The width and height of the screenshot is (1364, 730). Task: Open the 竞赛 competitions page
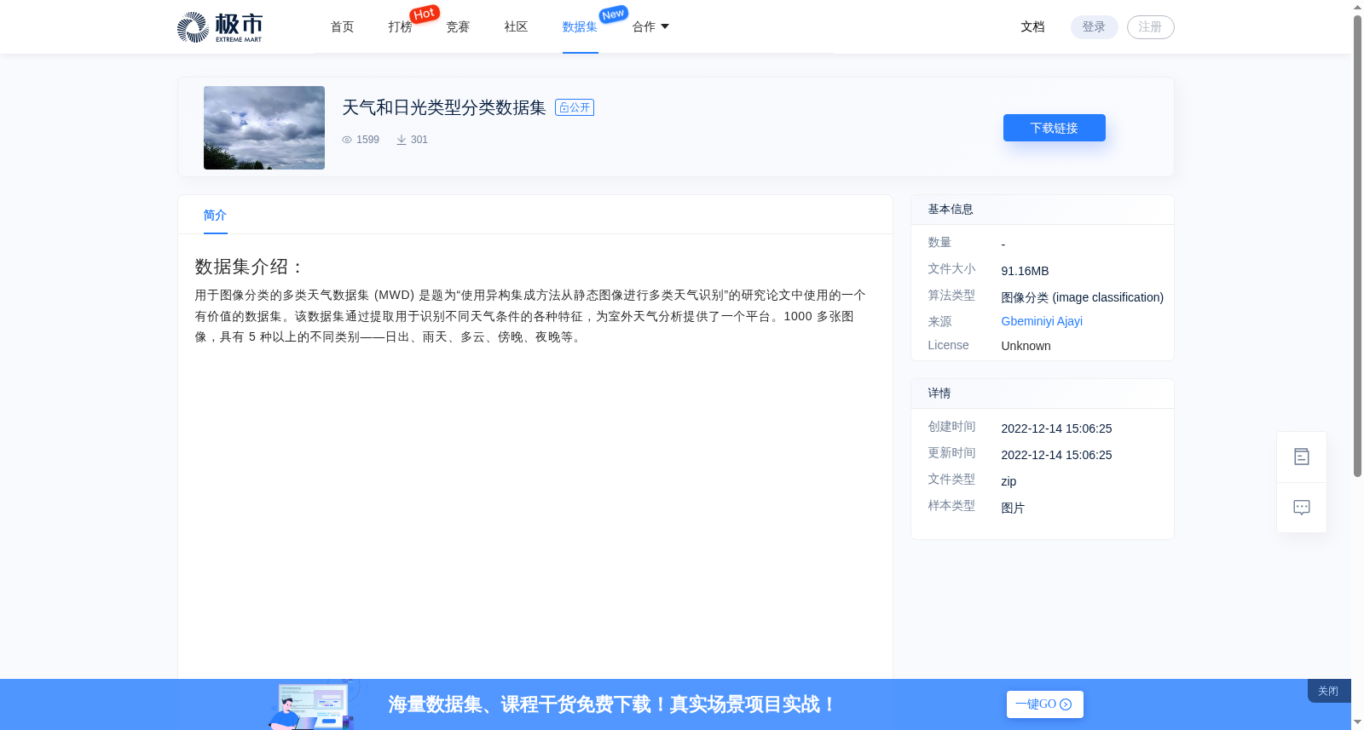458,27
